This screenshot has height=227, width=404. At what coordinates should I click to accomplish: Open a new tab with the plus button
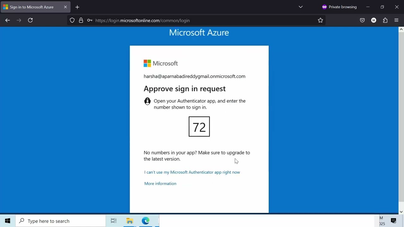77,7
